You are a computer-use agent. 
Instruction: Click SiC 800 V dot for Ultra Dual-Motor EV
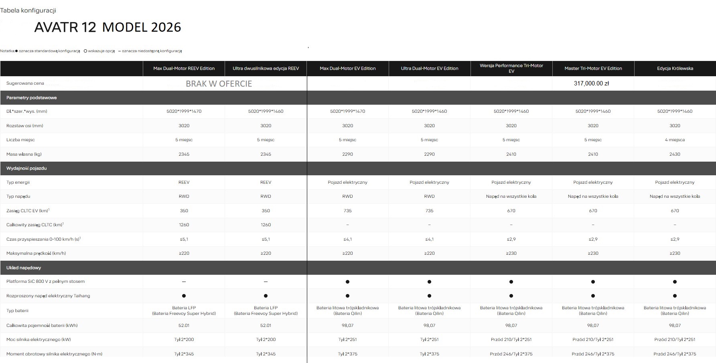[429, 282]
